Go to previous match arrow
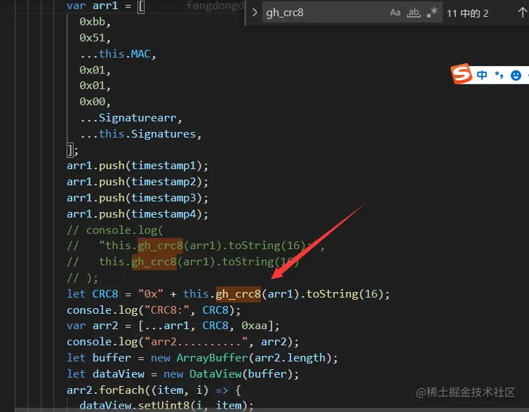Viewport: 529px width, 412px height. click(522, 13)
